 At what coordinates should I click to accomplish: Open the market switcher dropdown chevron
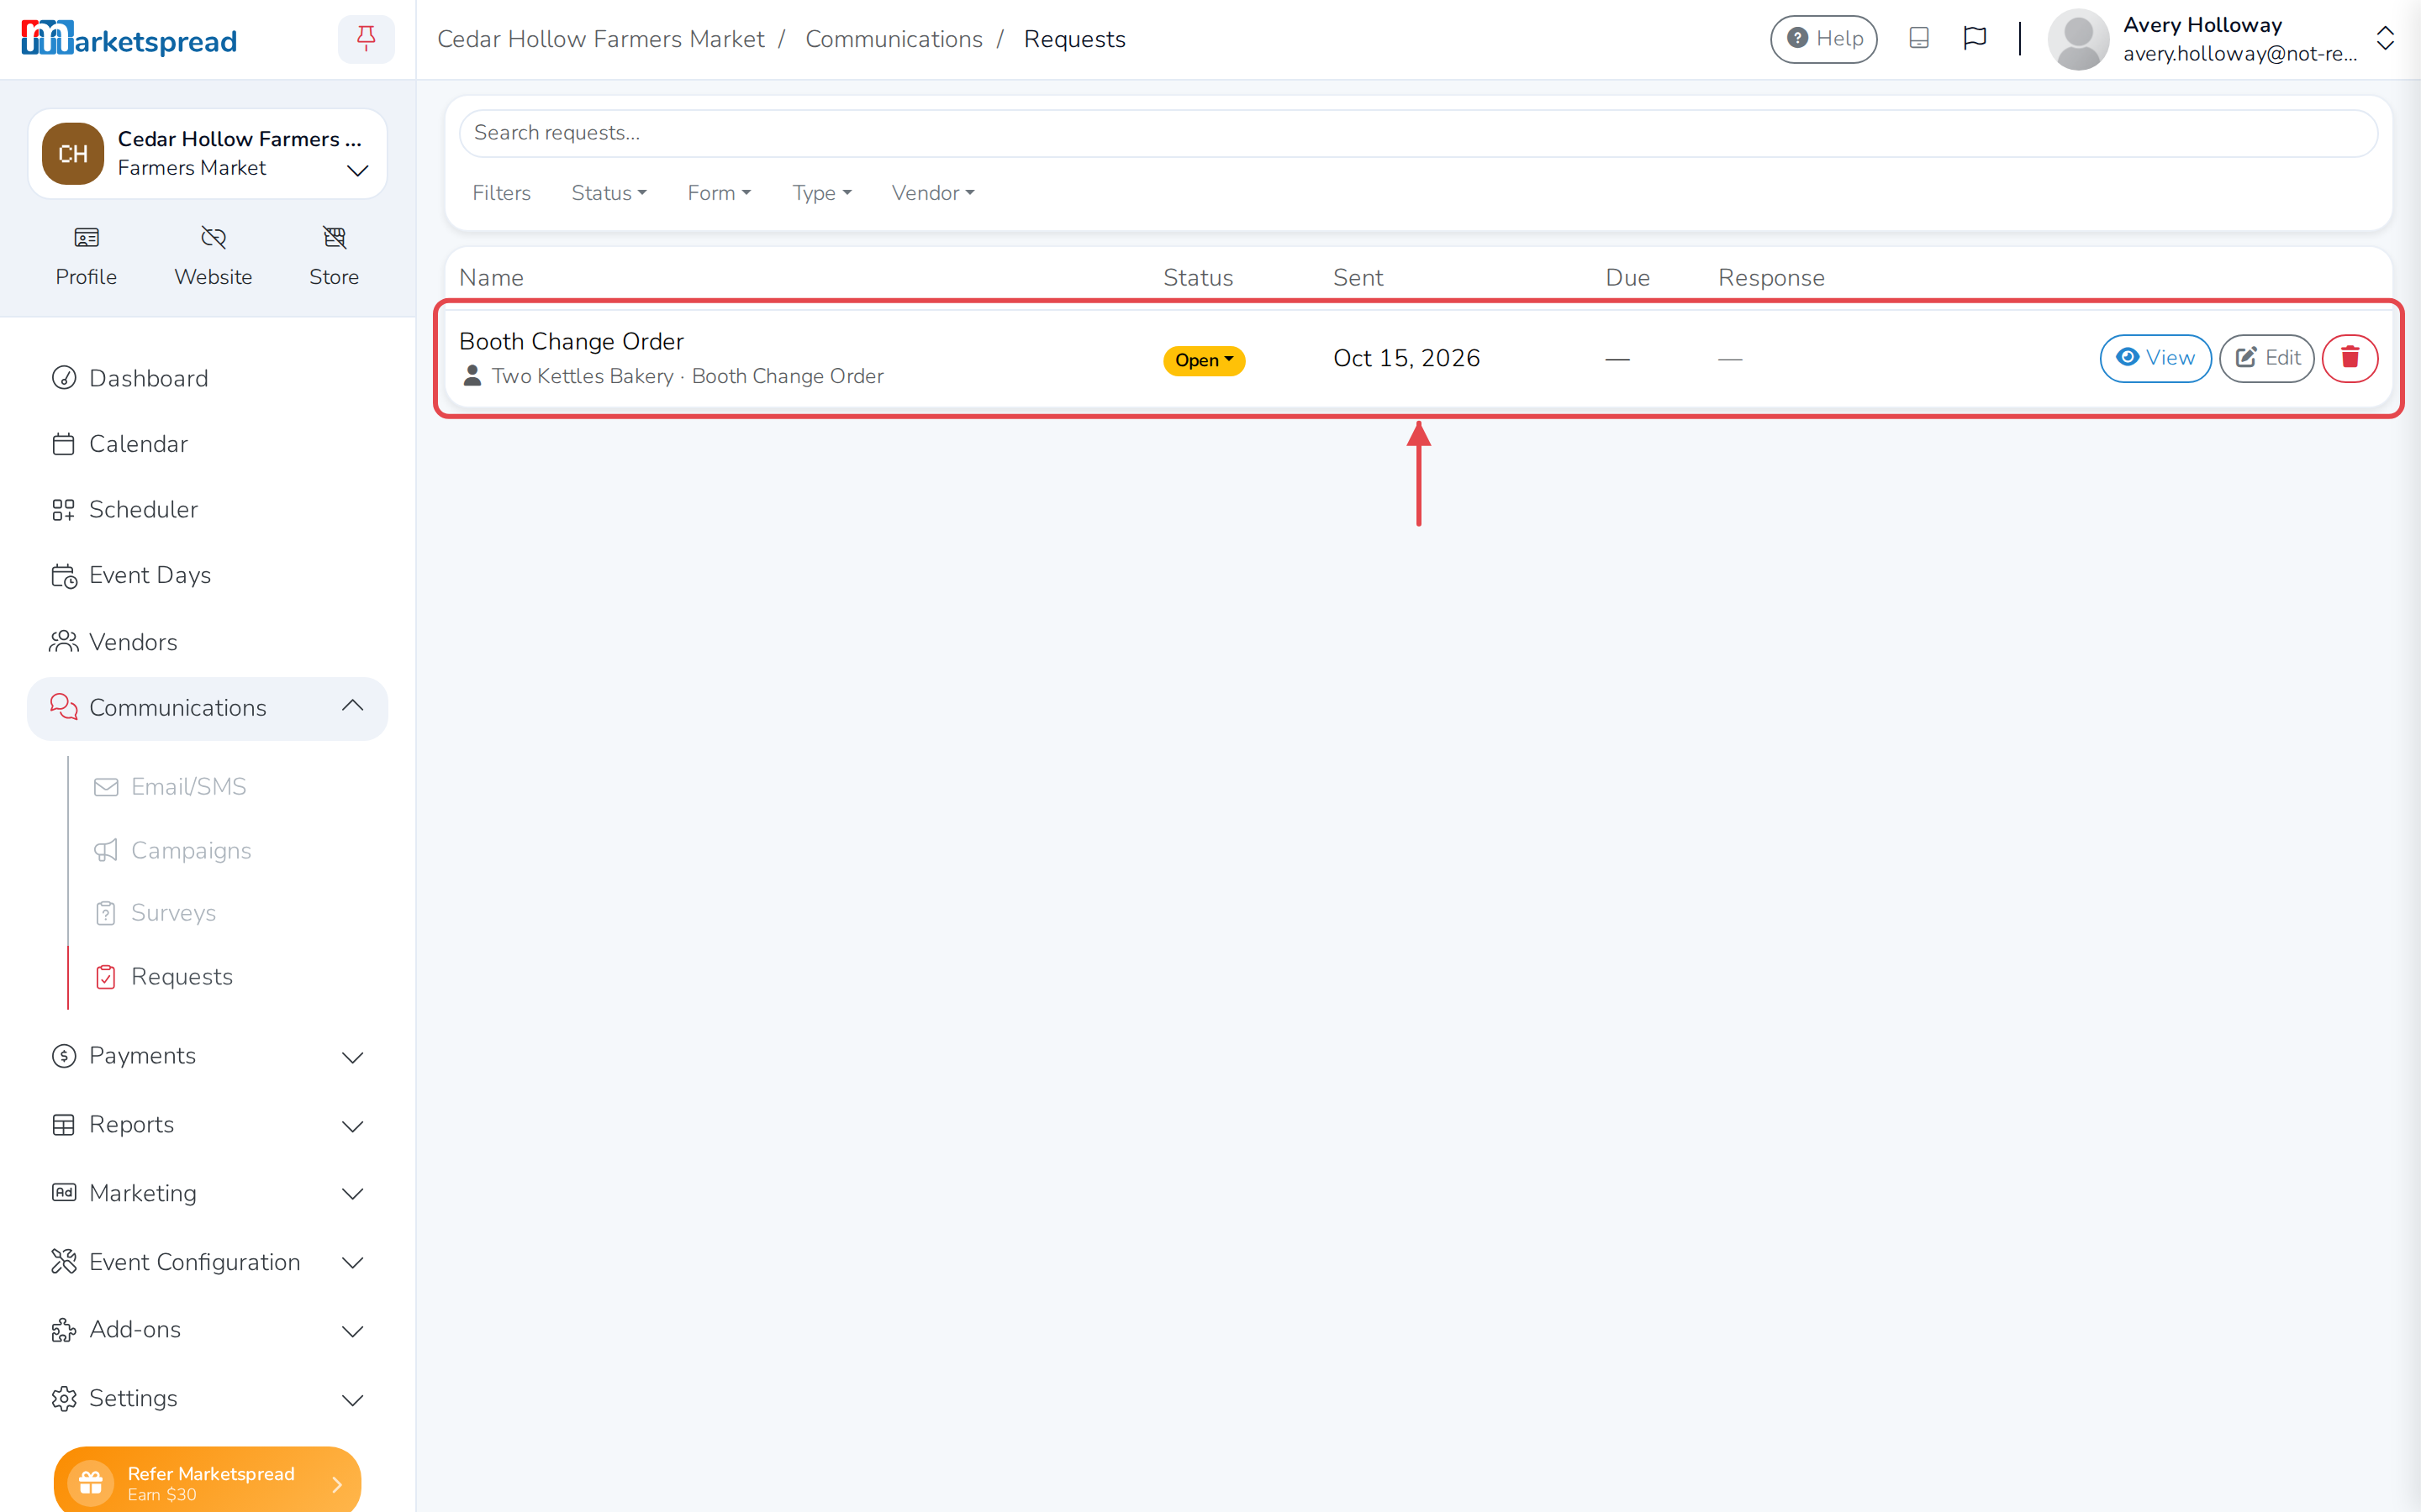pos(357,170)
